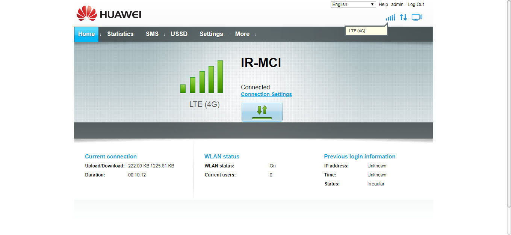Image resolution: width=511 pixels, height=235 pixels.
Task: Click the Upload/Download label
Action: point(105,166)
